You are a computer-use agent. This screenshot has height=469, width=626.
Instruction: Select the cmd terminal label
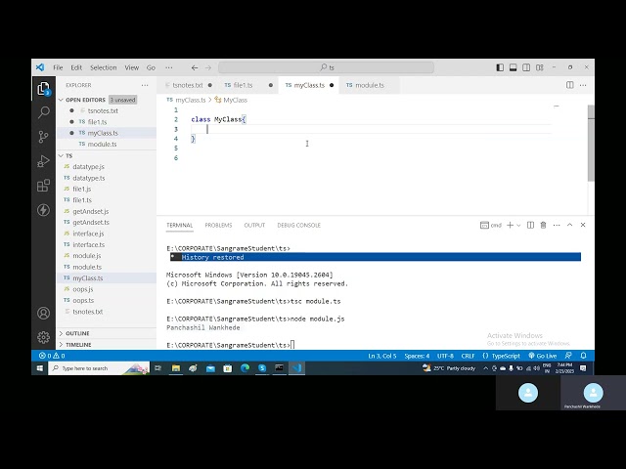pyautogui.click(x=491, y=225)
